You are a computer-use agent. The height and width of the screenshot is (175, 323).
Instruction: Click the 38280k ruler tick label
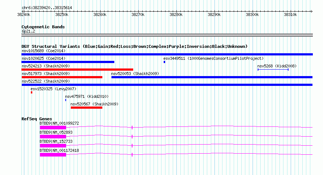(176, 15)
